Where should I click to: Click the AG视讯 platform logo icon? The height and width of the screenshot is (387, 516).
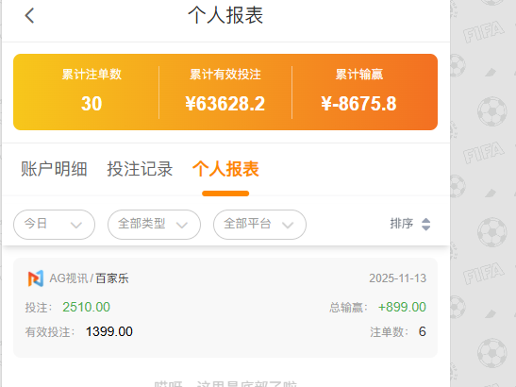click(x=36, y=278)
